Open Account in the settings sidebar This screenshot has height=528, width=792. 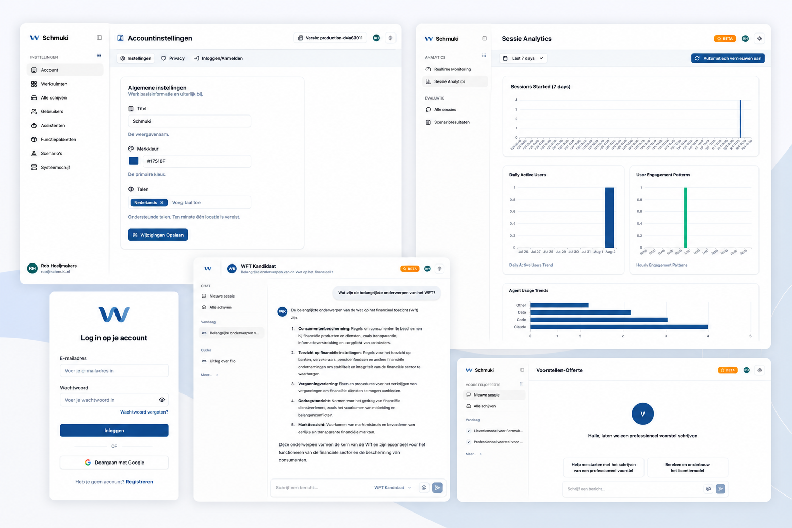coord(65,70)
